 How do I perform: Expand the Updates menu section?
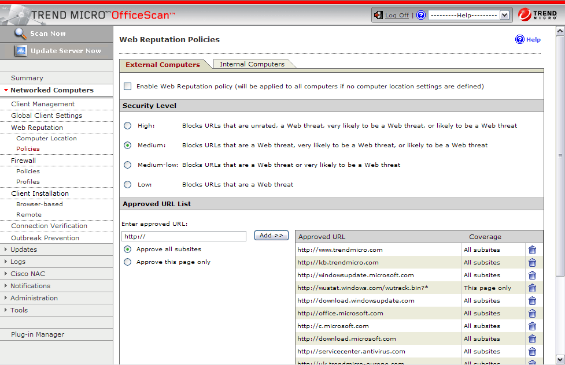click(x=6, y=249)
